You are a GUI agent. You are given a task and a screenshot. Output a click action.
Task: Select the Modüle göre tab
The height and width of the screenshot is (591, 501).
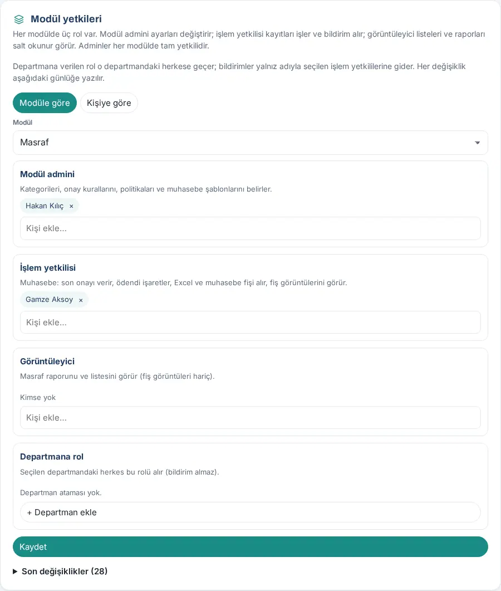[x=45, y=103]
